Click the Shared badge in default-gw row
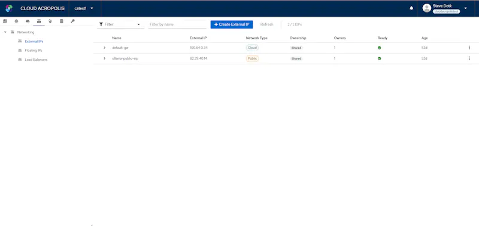 296,48
